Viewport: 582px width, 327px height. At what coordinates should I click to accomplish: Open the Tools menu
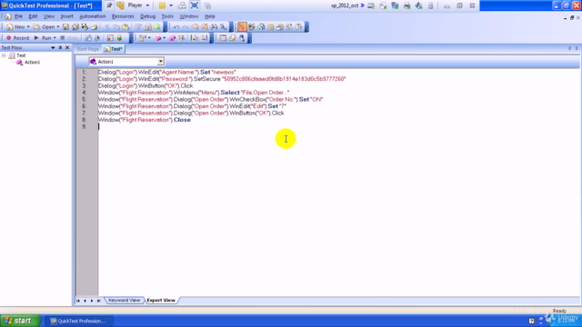167,16
